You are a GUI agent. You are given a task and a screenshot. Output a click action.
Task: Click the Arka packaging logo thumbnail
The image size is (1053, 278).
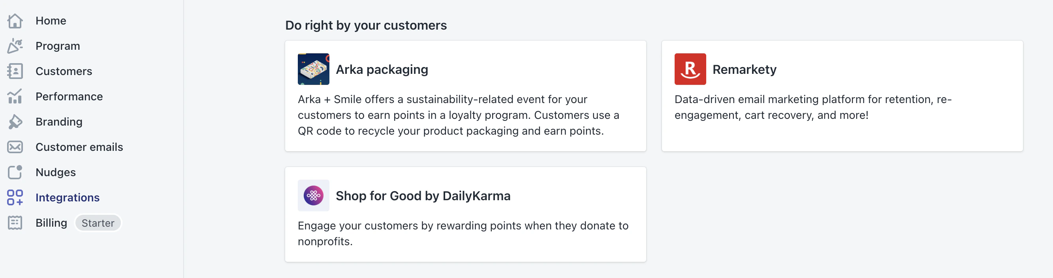314,69
